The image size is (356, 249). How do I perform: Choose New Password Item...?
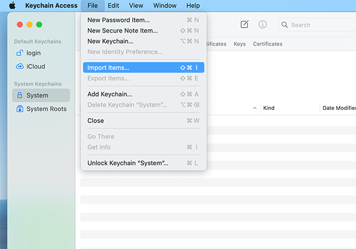pyautogui.click(x=144, y=20)
